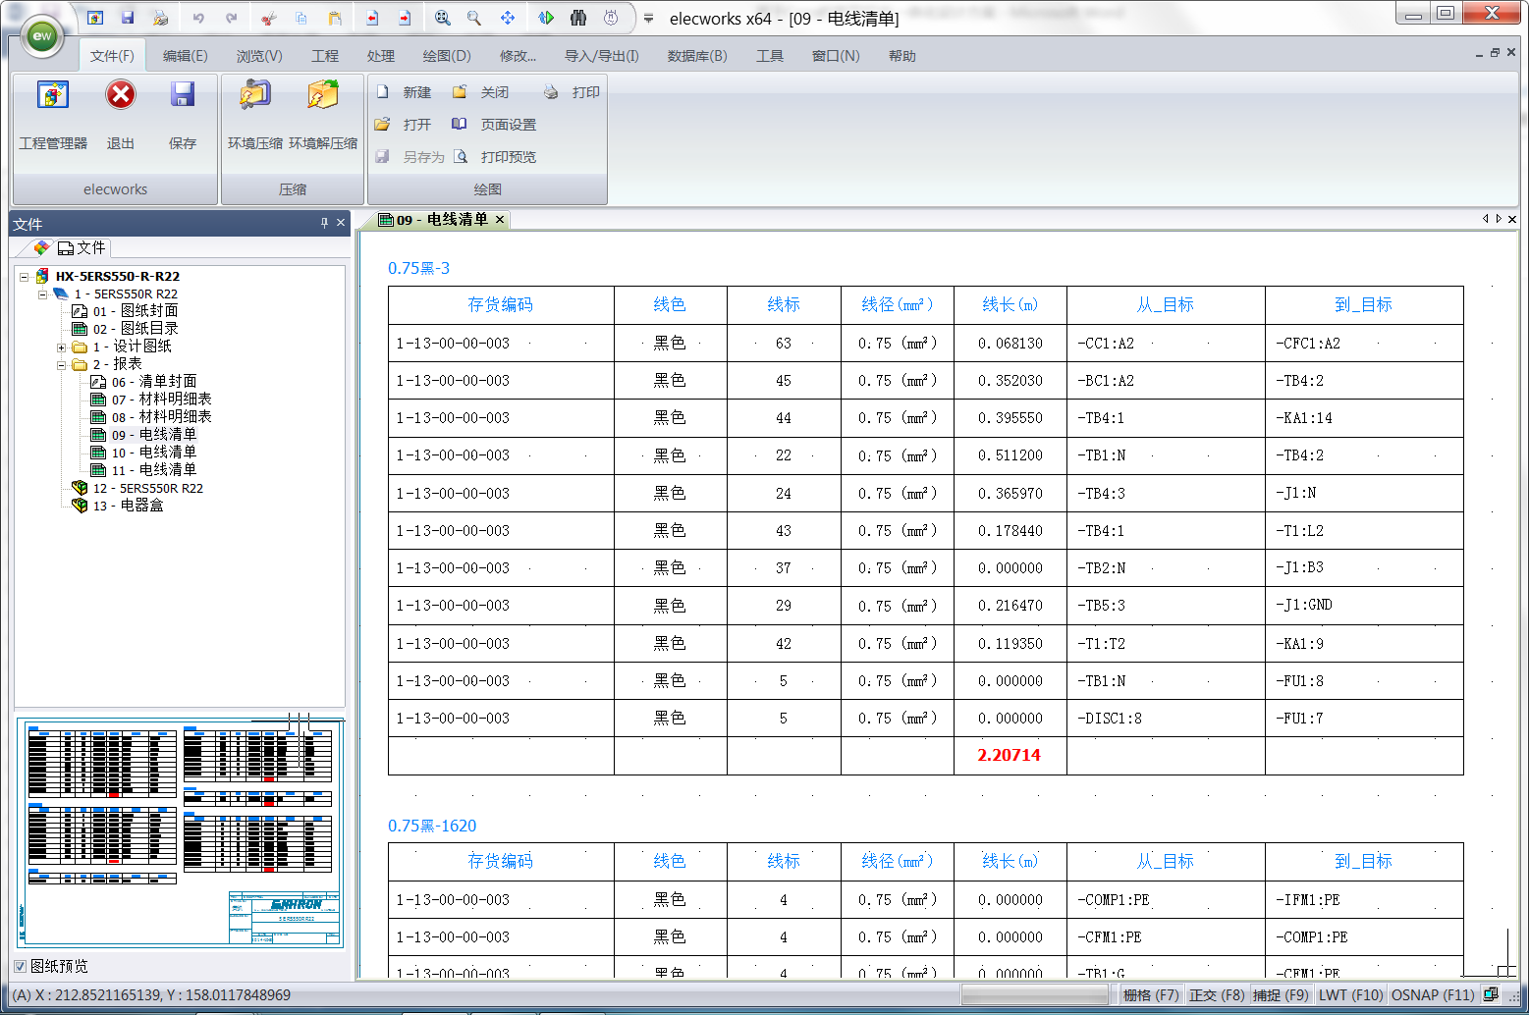Go to previous page icon (red left arrow)
The image size is (1529, 1015).
[372, 18]
